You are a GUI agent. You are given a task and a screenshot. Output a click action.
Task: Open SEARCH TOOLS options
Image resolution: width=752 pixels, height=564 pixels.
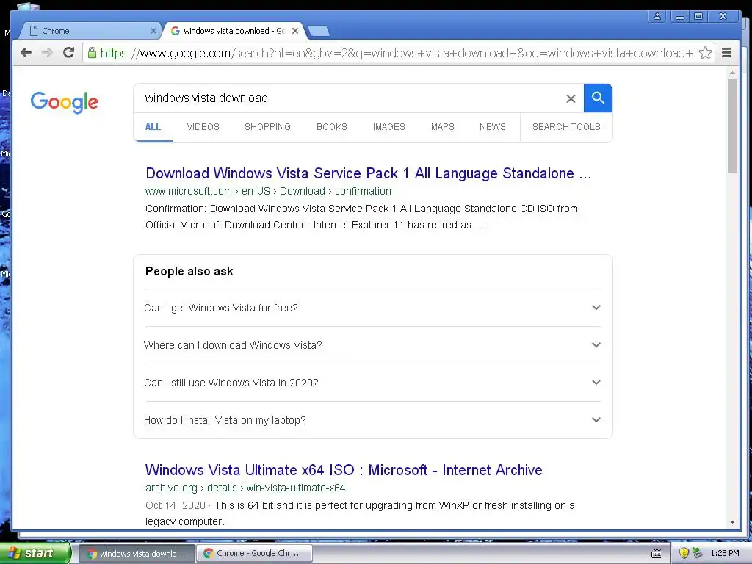pyautogui.click(x=566, y=127)
